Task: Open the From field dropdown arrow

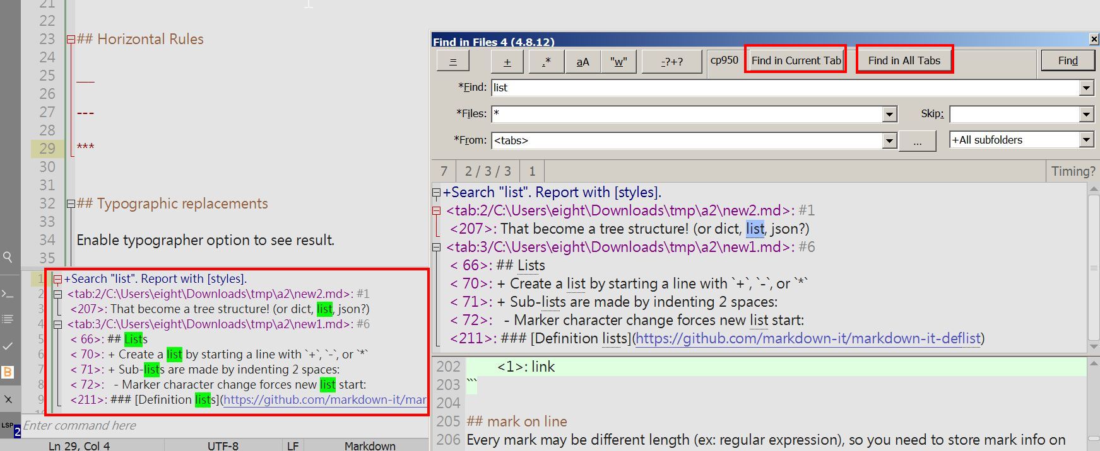Action: coord(889,140)
